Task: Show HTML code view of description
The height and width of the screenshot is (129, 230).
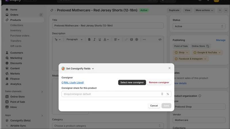Action: point(160,40)
